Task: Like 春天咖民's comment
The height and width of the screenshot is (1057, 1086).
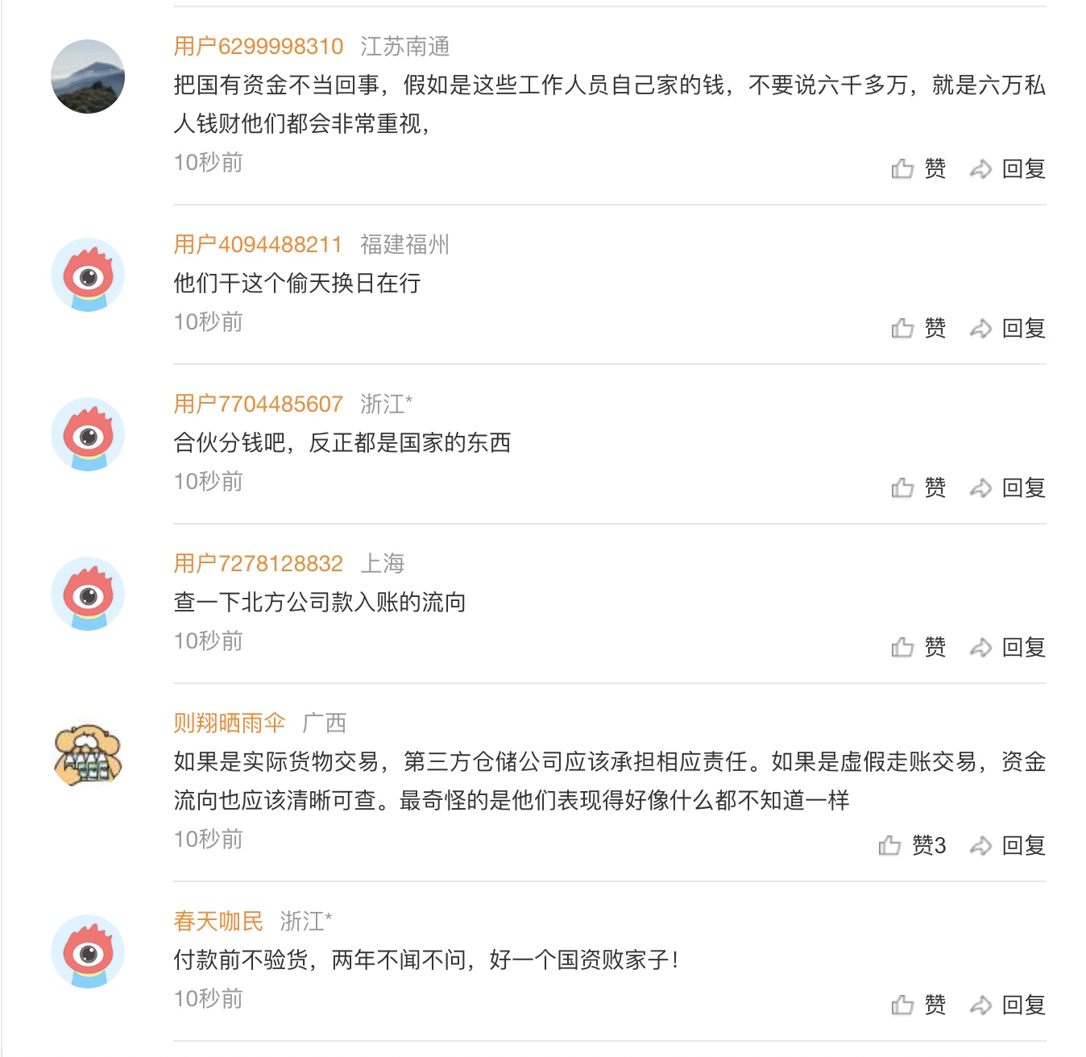Action: [x=918, y=1005]
